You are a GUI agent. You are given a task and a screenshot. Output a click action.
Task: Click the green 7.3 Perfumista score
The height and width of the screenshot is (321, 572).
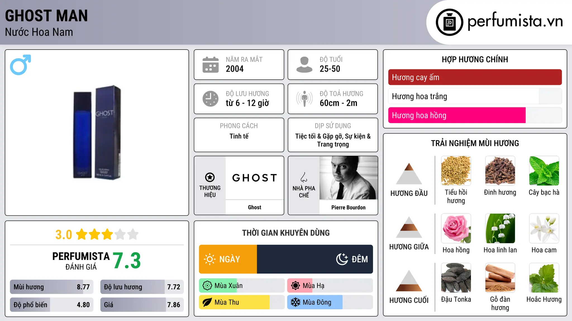coord(127,261)
